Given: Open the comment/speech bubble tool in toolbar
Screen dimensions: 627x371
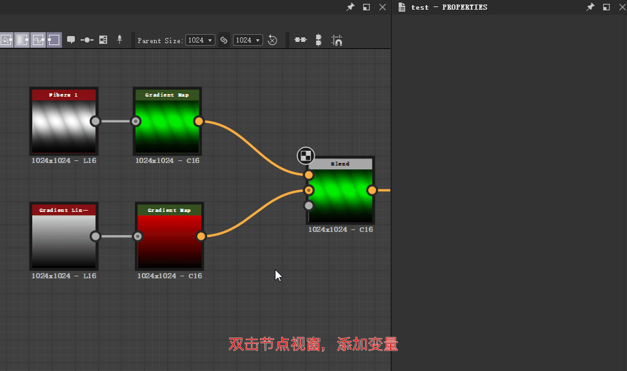Looking at the screenshot, I should [x=71, y=40].
